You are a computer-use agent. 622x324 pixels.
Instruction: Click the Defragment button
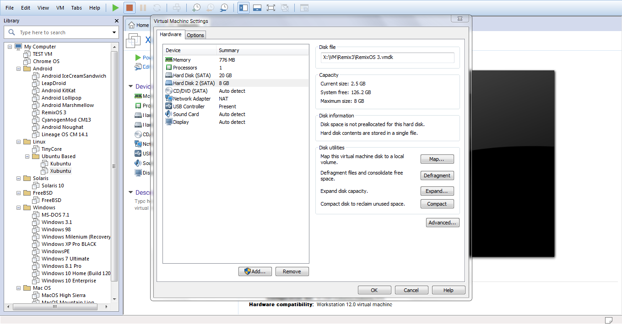click(437, 175)
